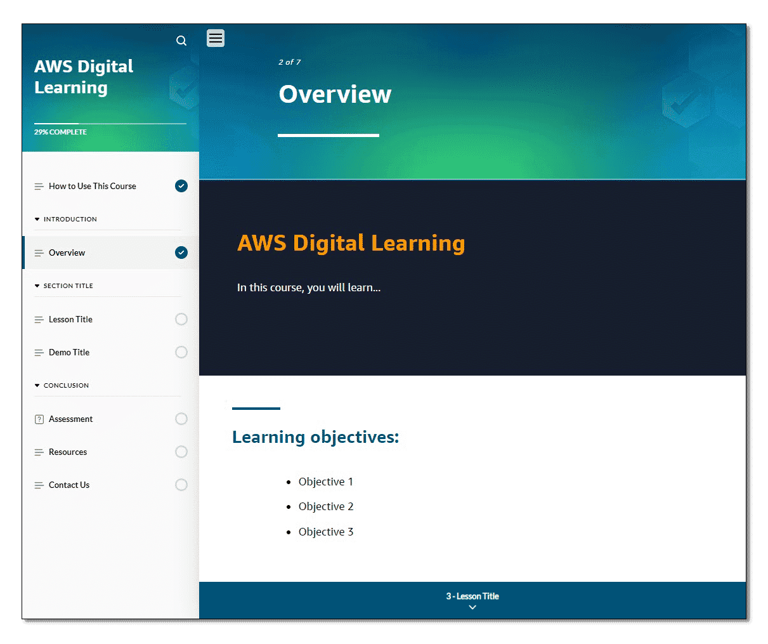768x644 pixels.
Task: Click the down chevron under 3 - Lesson Title
Action: click(472, 607)
